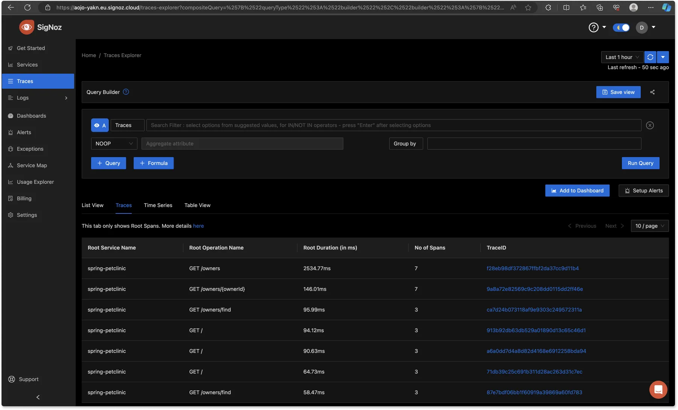Image resolution: width=678 pixels, height=410 pixels.
Task: Click the Run Query button
Action: coord(640,163)
